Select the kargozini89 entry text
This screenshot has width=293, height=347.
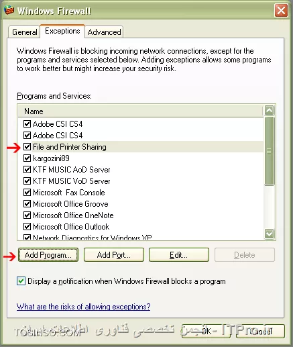click(x=51, y=158)
